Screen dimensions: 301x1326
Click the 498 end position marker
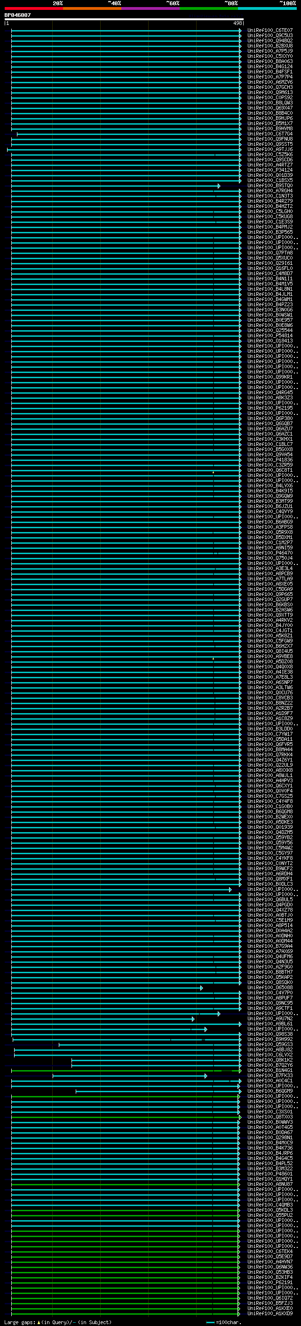[237, 23]
